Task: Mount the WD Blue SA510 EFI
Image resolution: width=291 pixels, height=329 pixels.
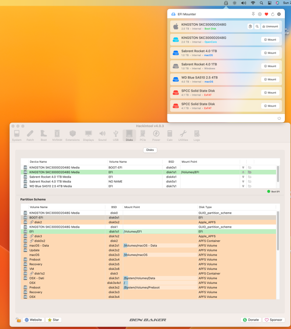Action: point(270,79)
